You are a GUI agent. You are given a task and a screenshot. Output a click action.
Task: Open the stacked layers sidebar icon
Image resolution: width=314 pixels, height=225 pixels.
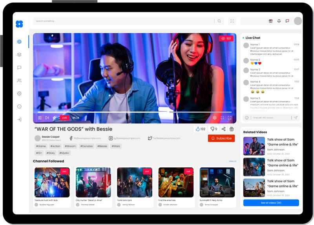[x=19, y=54]
